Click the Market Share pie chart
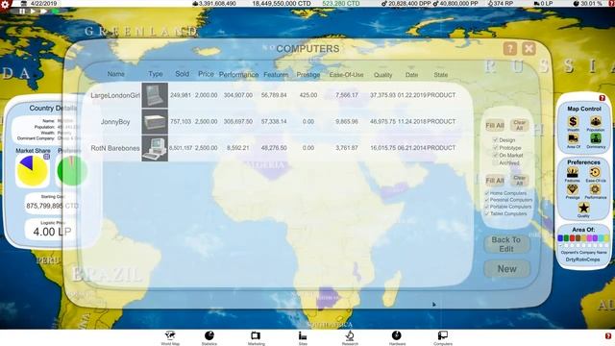Image resolution: width=615 pixels, height=346 pixels. [x=32, y=171]
